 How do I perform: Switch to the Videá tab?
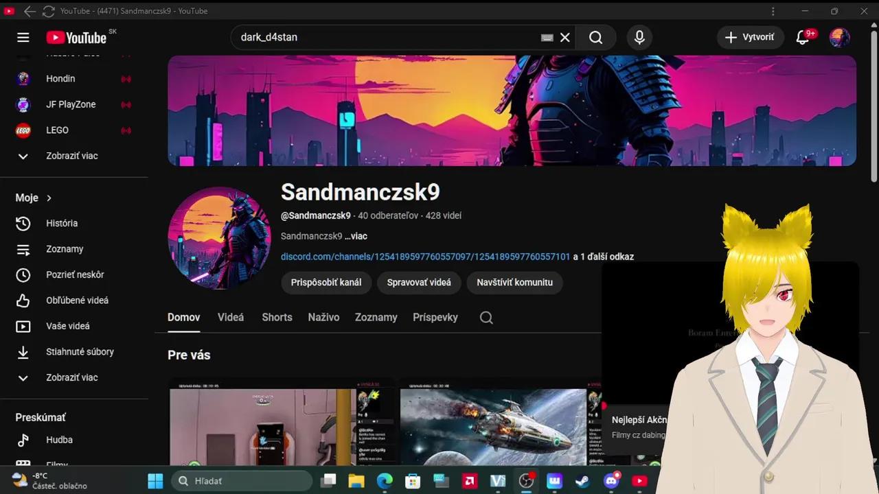coord(231,318)
